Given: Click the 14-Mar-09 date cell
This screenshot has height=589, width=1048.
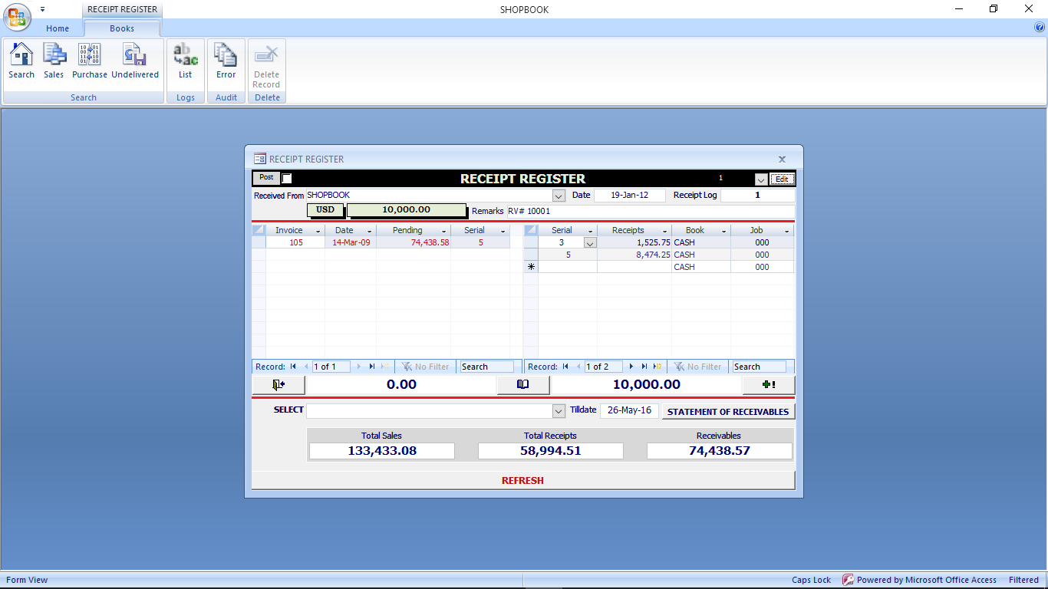Looking at the screenshot, I should coord(351,242).
